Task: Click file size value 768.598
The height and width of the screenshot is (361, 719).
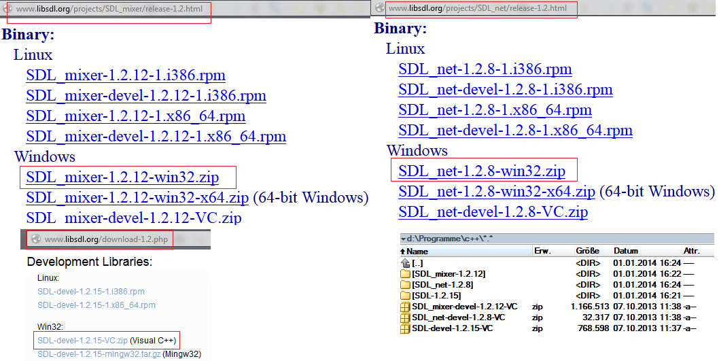Action: tap(593, 329)
